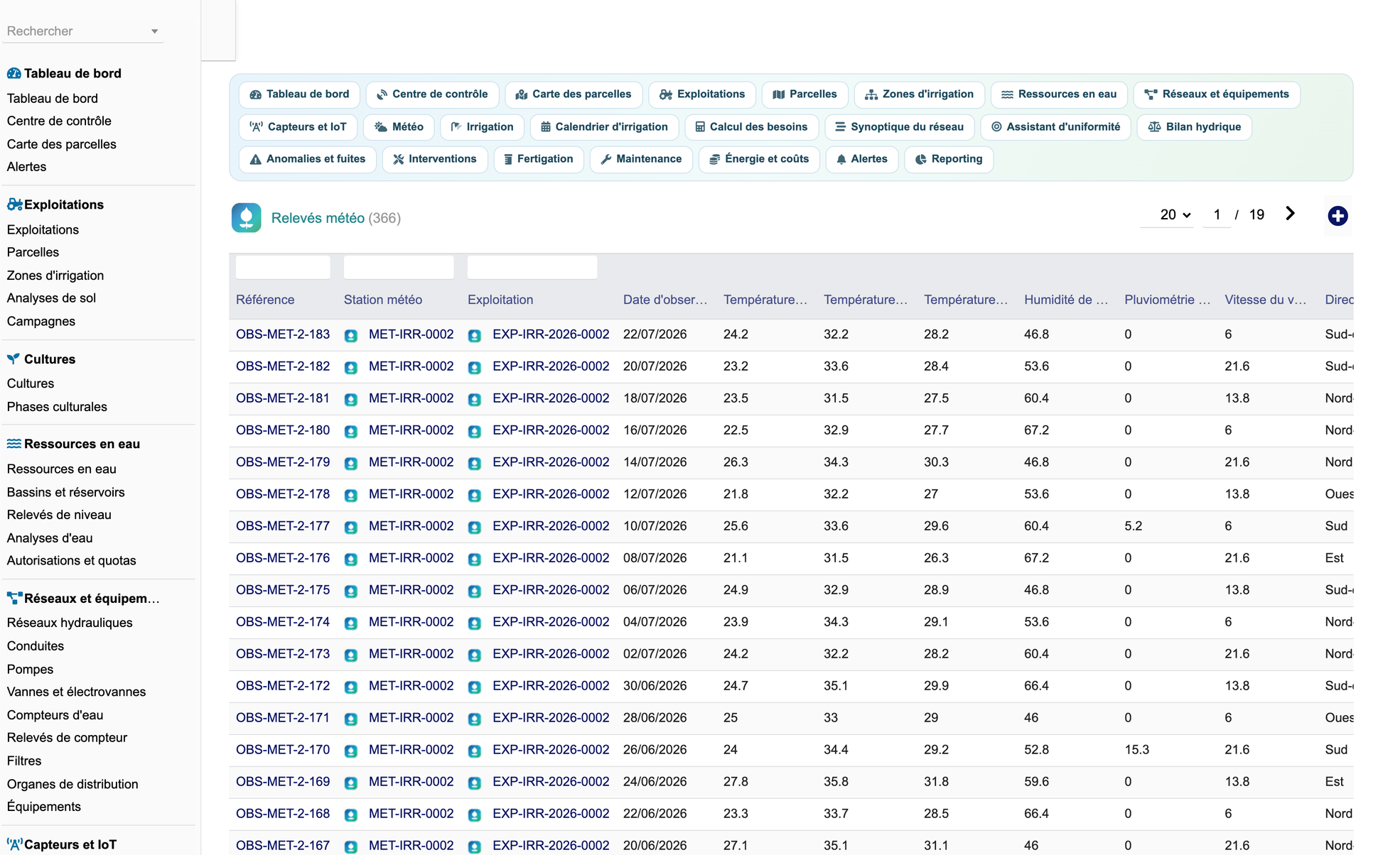Add a new weather record with plus icon
Screen dimensions: 1383x855
(1338, 216)
